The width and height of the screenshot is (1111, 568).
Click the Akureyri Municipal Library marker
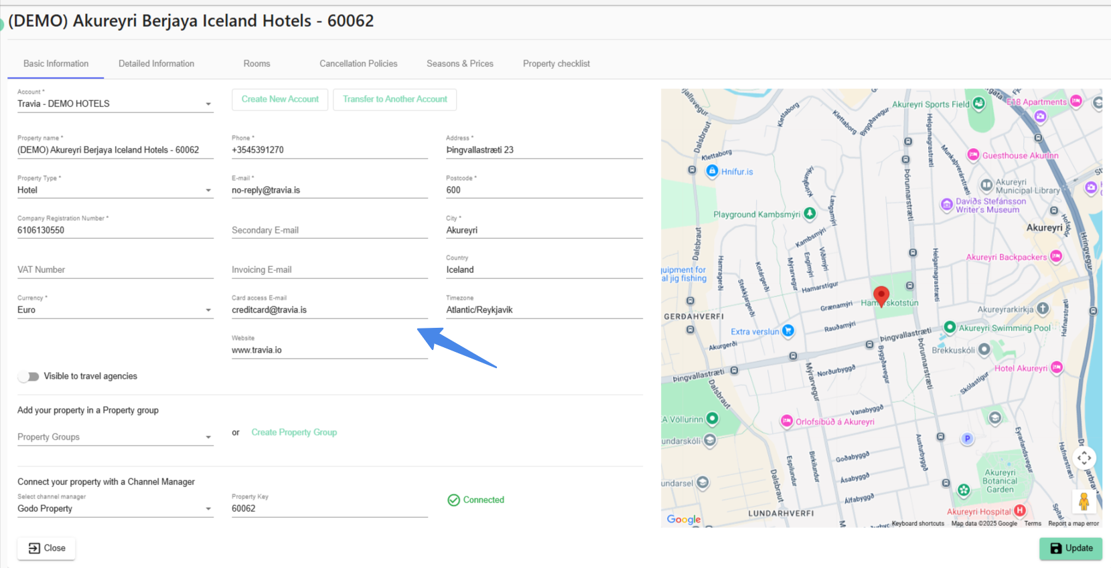point(986,185)
